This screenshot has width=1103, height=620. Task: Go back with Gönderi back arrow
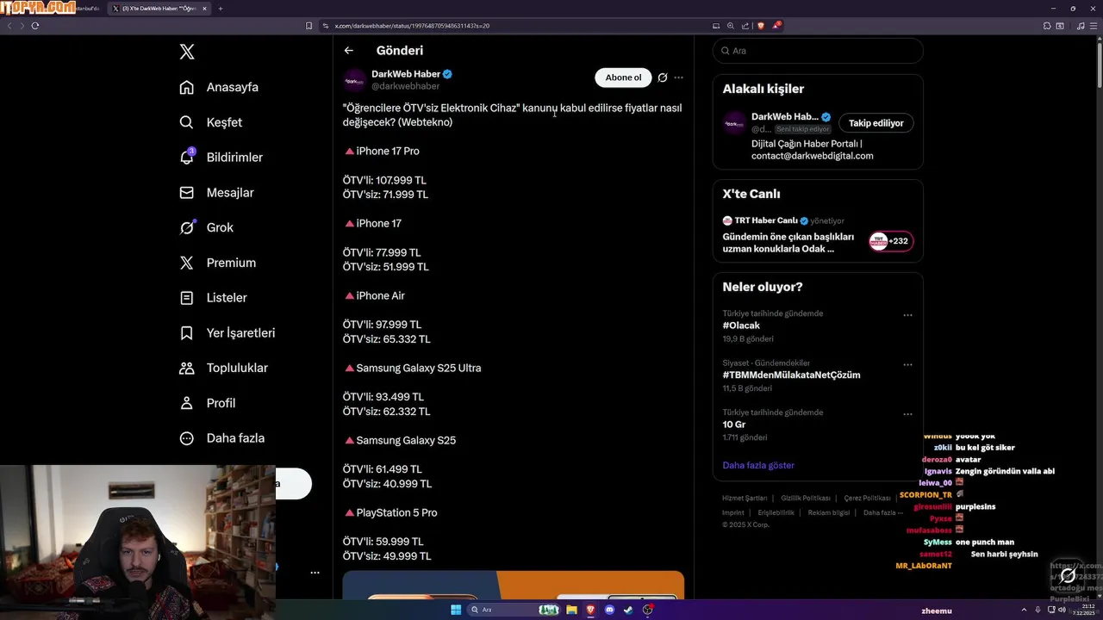click(x=348, y=51)
